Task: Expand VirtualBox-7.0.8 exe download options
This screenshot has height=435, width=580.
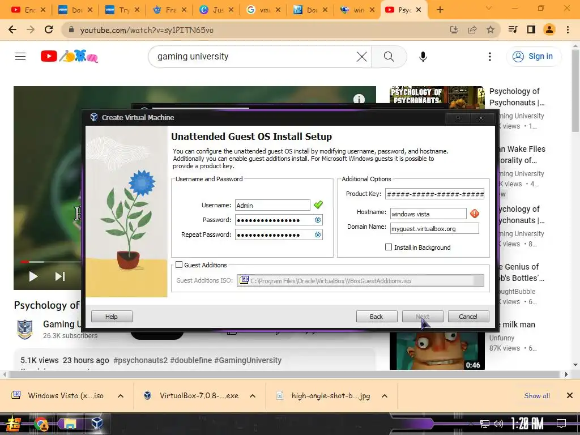Action: [x=253, y=396]
